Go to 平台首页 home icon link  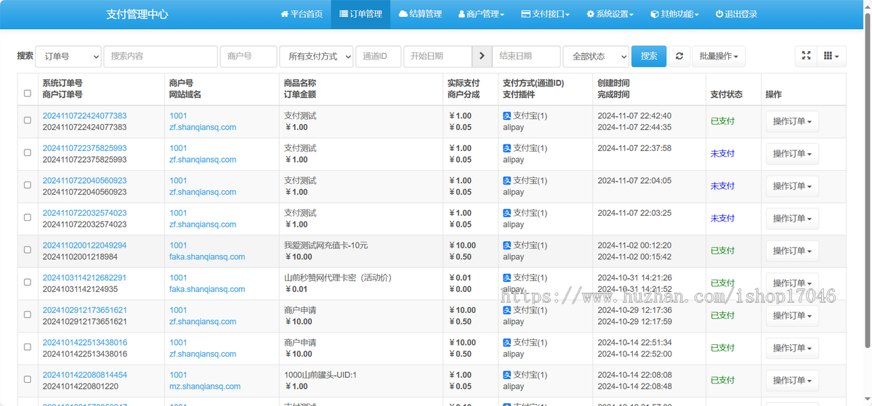click(x=302, y=14)
